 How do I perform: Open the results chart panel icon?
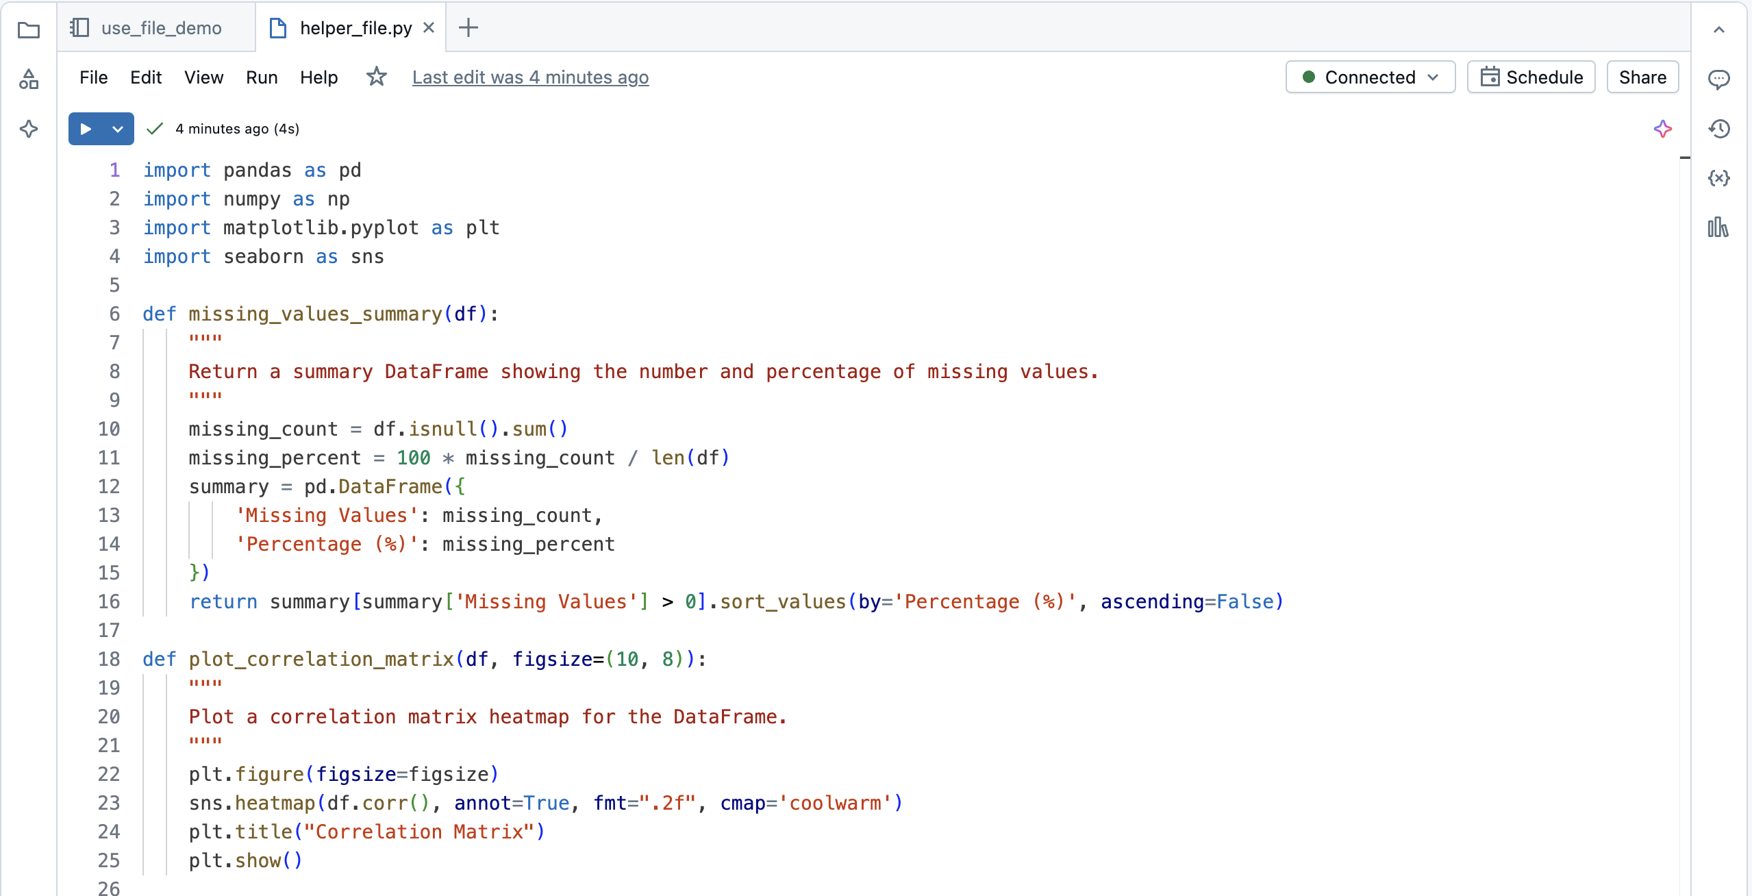point(1720,228)
